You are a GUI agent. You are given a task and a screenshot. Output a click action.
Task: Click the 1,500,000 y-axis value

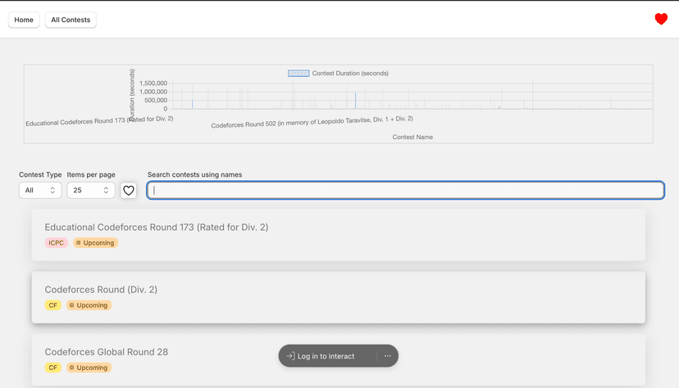click(x=153, y=83)
